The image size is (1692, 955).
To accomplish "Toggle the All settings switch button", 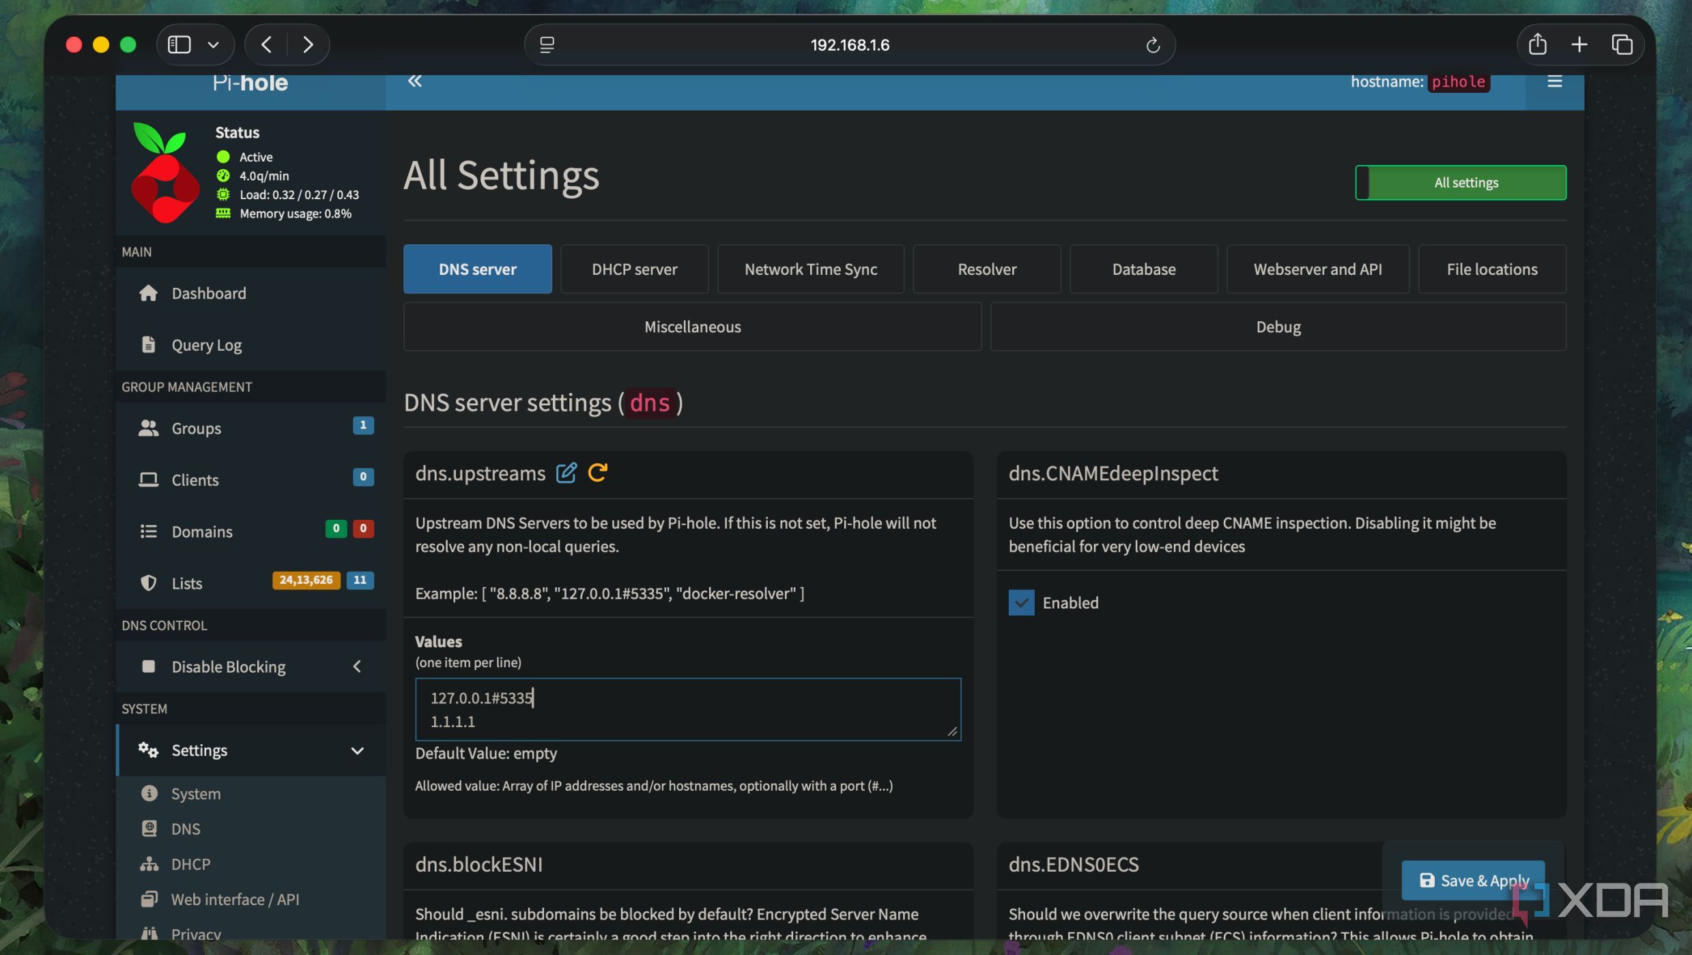I will point(1461,183).
